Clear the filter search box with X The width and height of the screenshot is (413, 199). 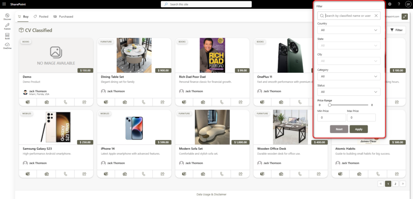coord(376,16)
